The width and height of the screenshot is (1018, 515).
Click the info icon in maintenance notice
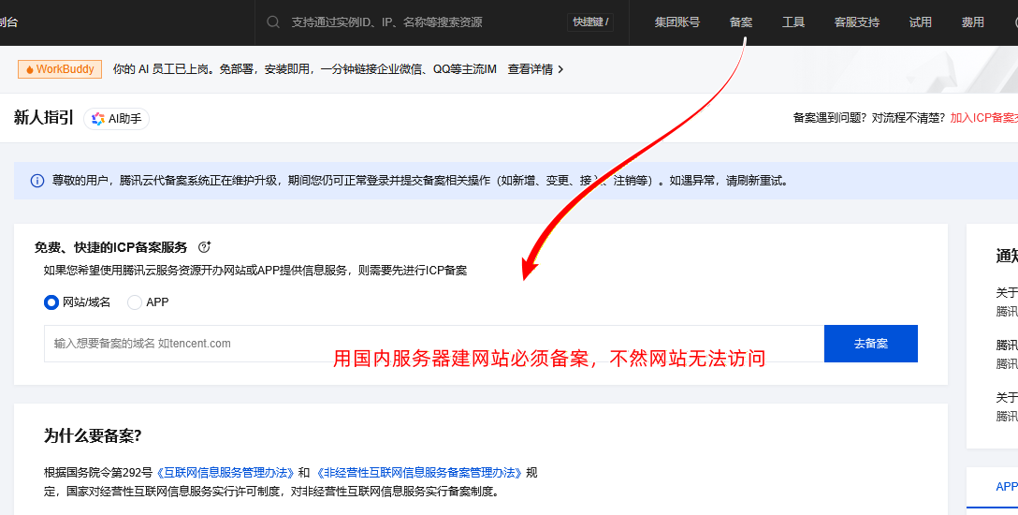click(x=37, y=181)
